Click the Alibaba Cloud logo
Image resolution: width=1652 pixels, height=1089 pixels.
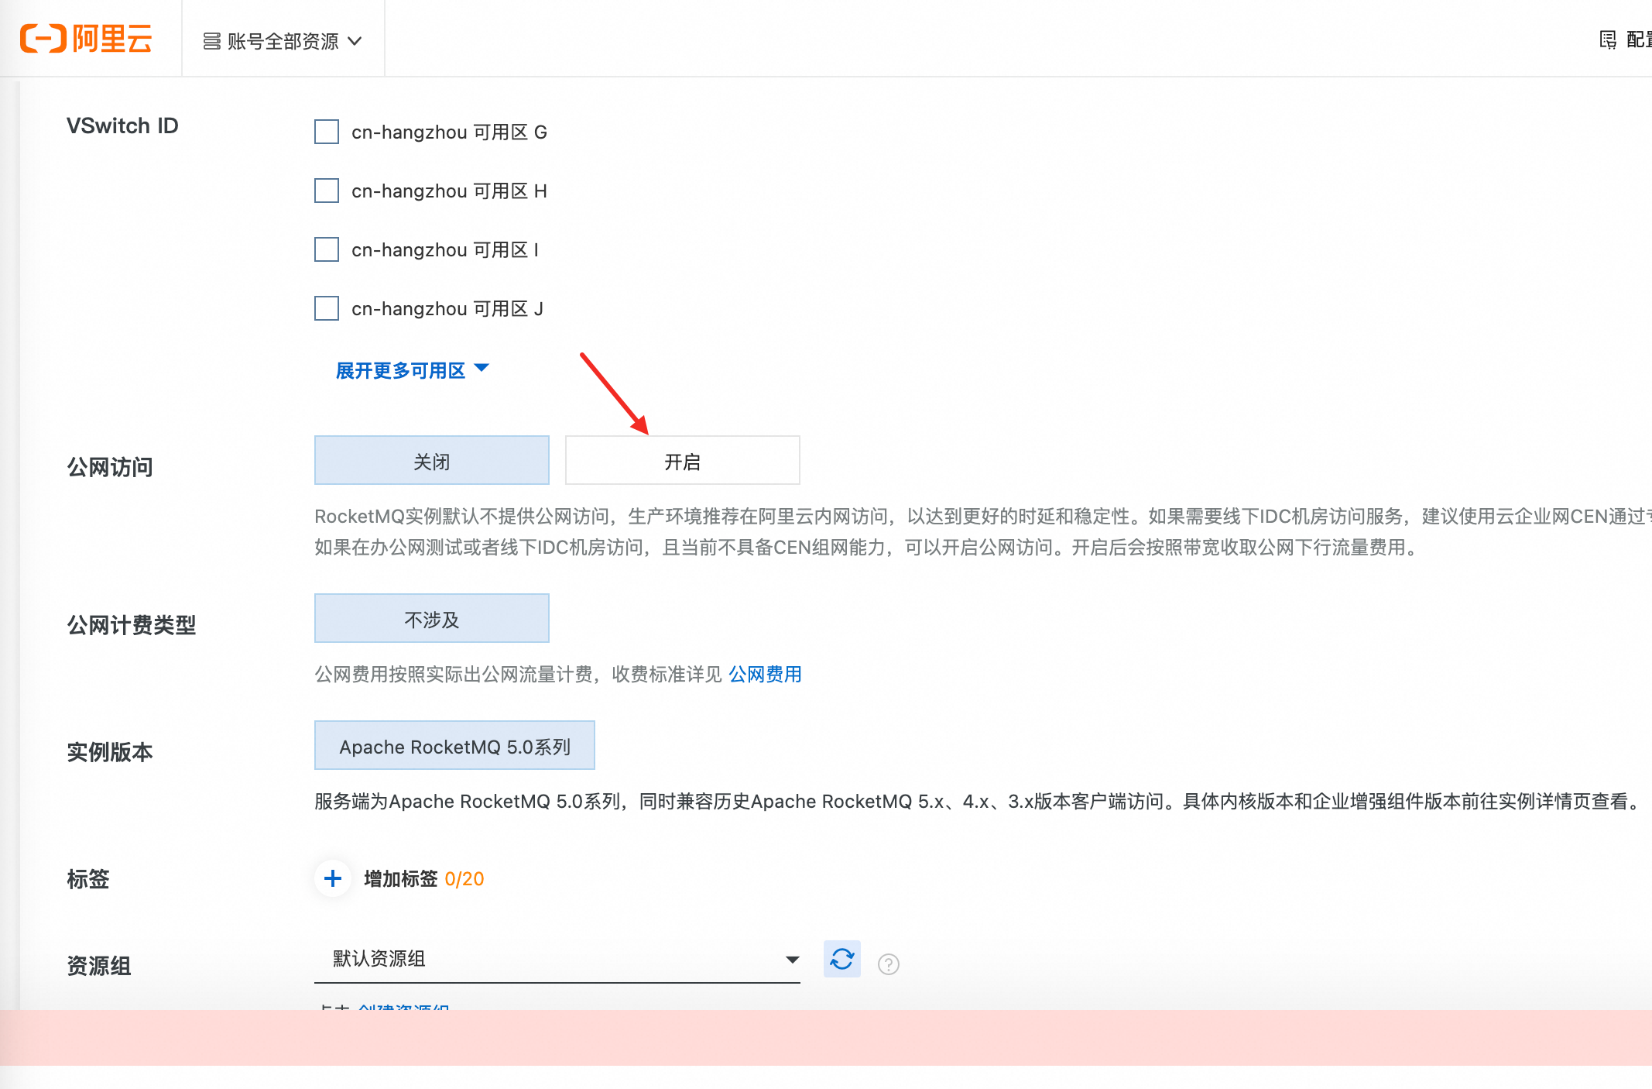[x=86, y=38]
